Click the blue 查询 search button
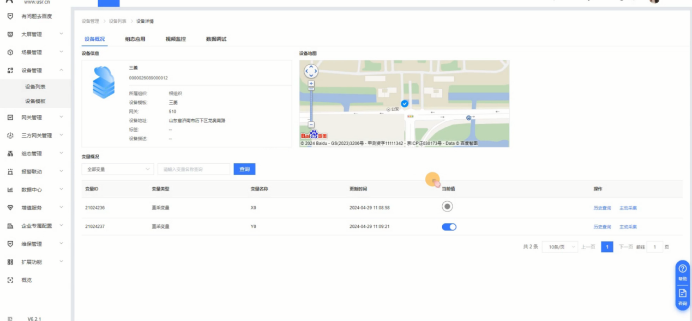The height and width of the screenshot is (321, 692). coord(244,169)
